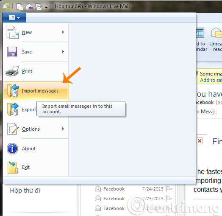This screenshot has height=216, width=222.
Task: Select the Hộp thư đi folder
Action: 25,191
